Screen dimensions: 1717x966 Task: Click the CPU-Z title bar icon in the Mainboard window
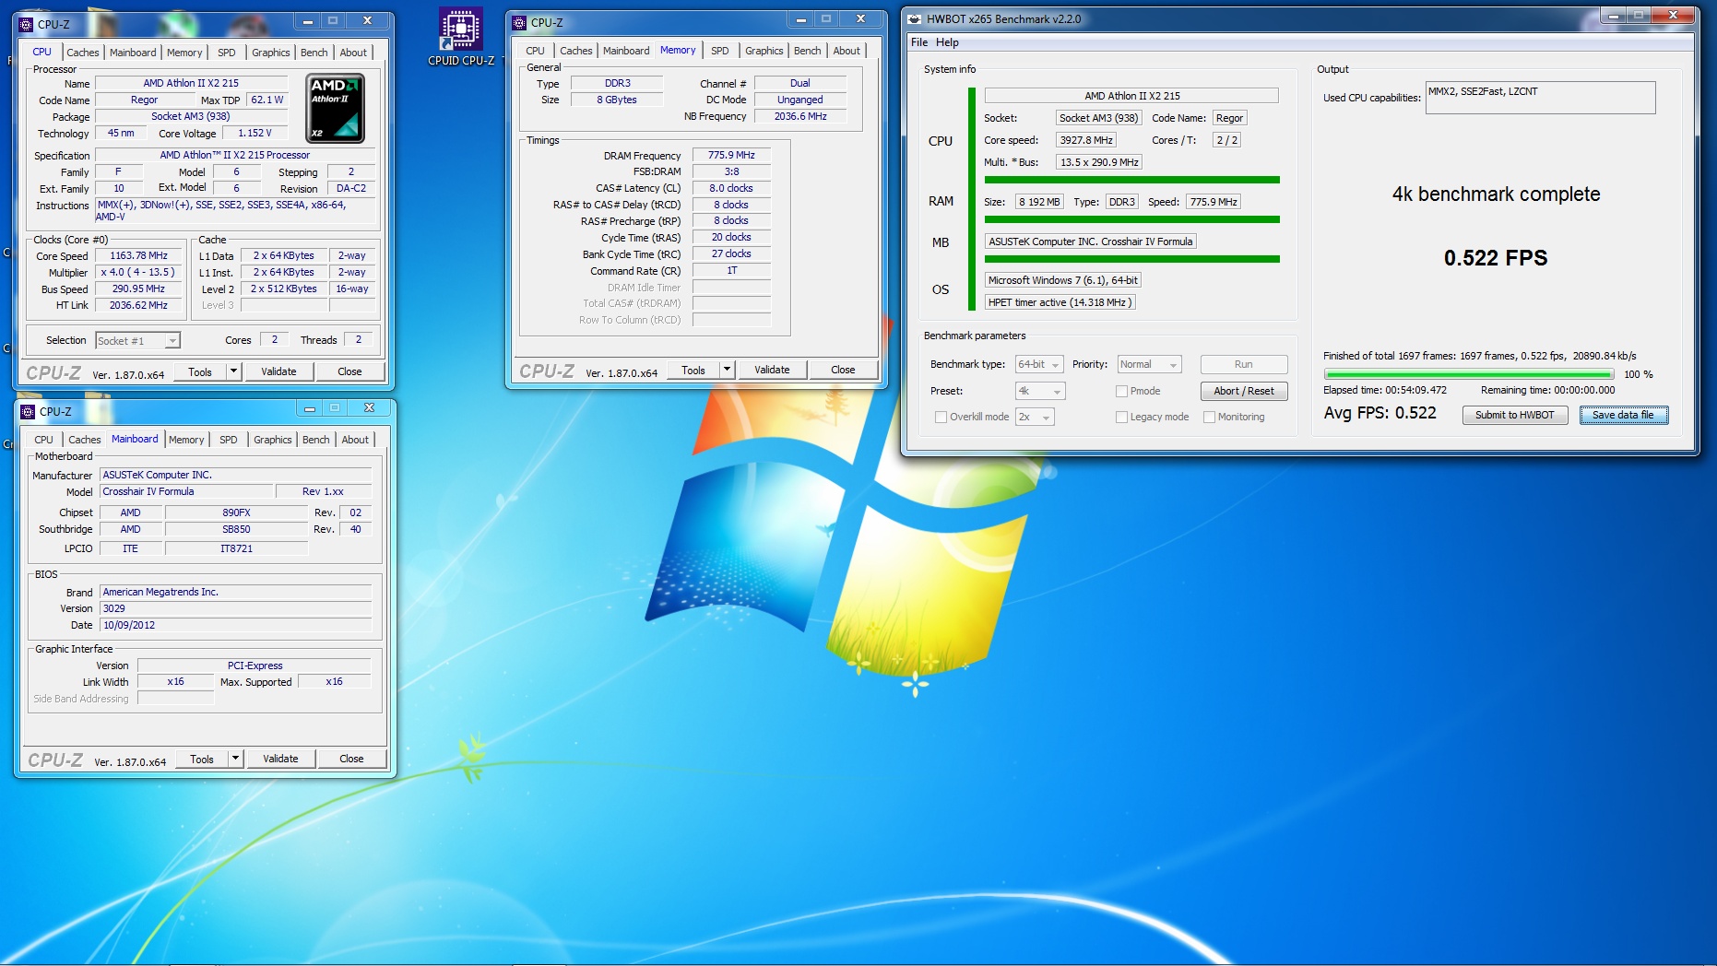28,411
